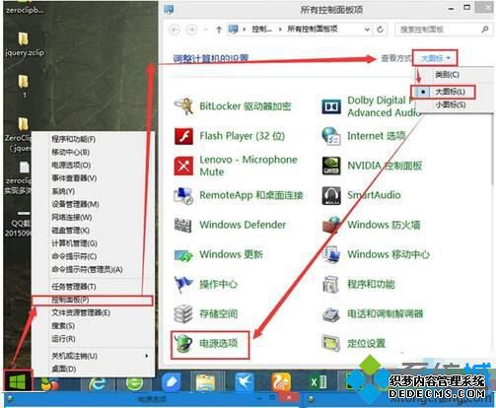Open the Internet 选项 link
The height and width of the screenshot is (408, 496).
377,136
